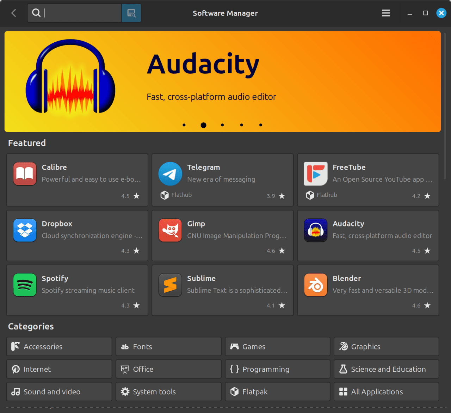Select the fourth banner slide dot
This screenshot has width=451, height=413.
click(x=241, y=125)
